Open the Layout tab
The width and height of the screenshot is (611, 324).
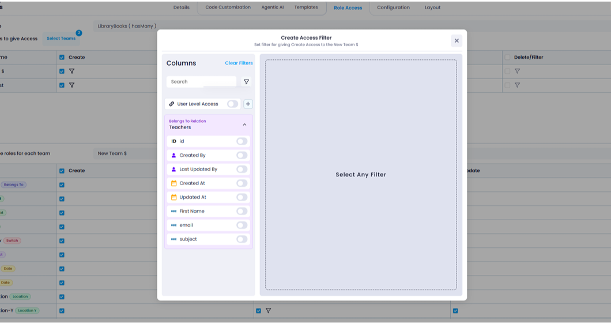pos(432,7)
